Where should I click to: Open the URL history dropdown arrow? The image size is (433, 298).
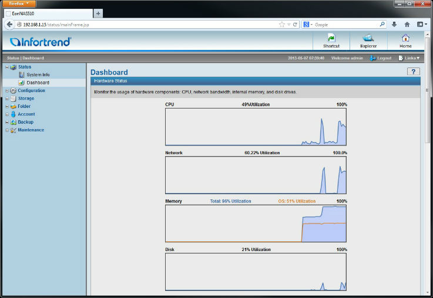point(288,25)
